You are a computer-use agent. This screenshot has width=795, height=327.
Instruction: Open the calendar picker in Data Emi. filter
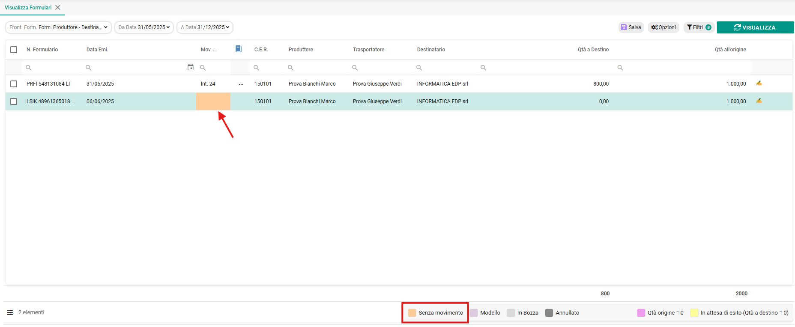click(x=191, y=67)
